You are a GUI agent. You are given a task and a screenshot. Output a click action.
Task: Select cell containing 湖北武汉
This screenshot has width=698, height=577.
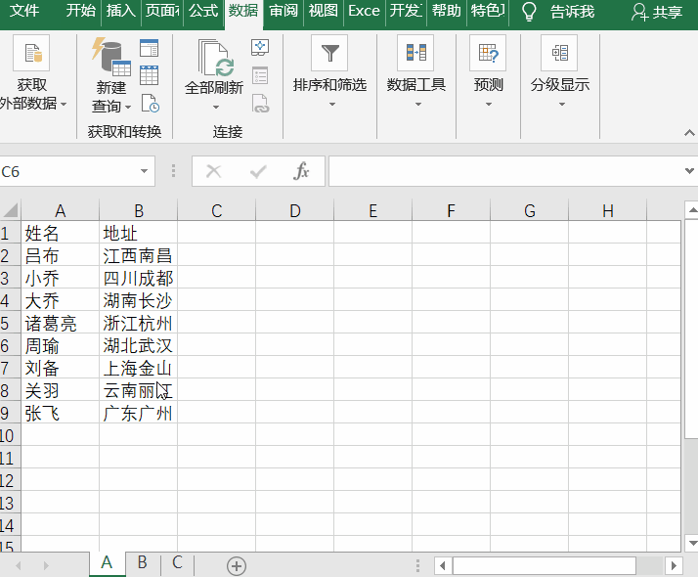point(139,345)
